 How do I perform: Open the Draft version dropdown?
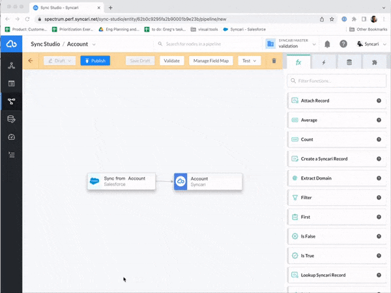pos(59,61)
